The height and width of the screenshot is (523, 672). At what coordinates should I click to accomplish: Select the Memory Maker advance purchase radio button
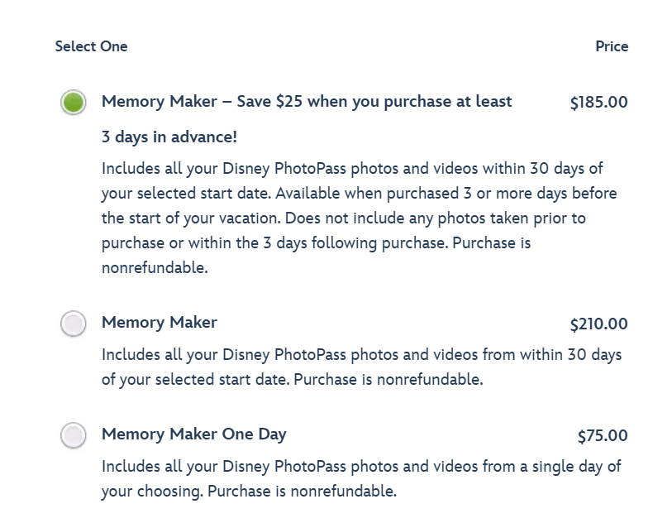[74, 103]
